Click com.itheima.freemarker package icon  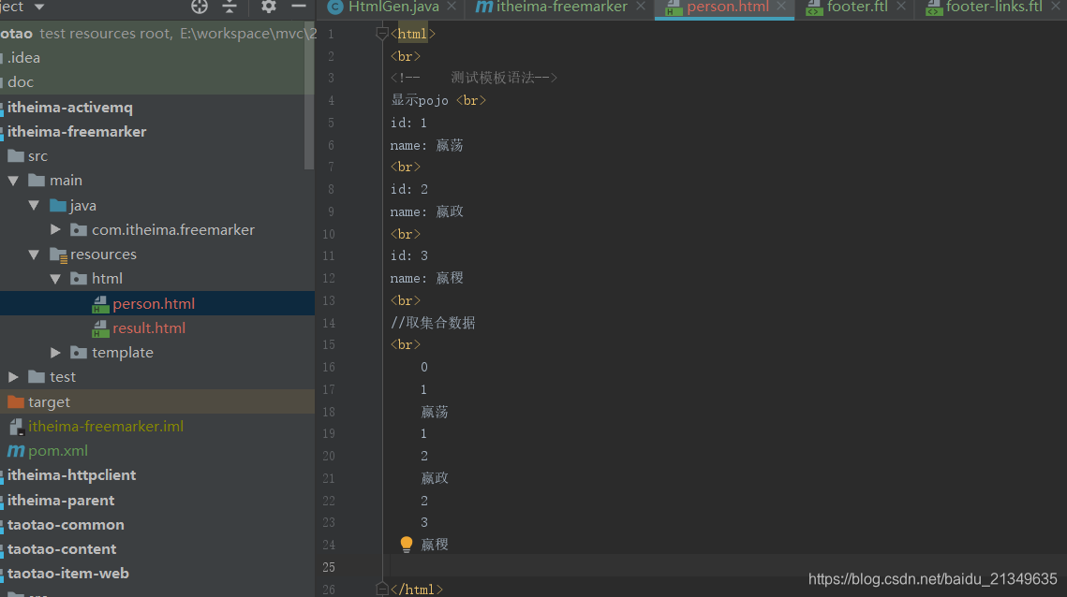click(79, 230)
